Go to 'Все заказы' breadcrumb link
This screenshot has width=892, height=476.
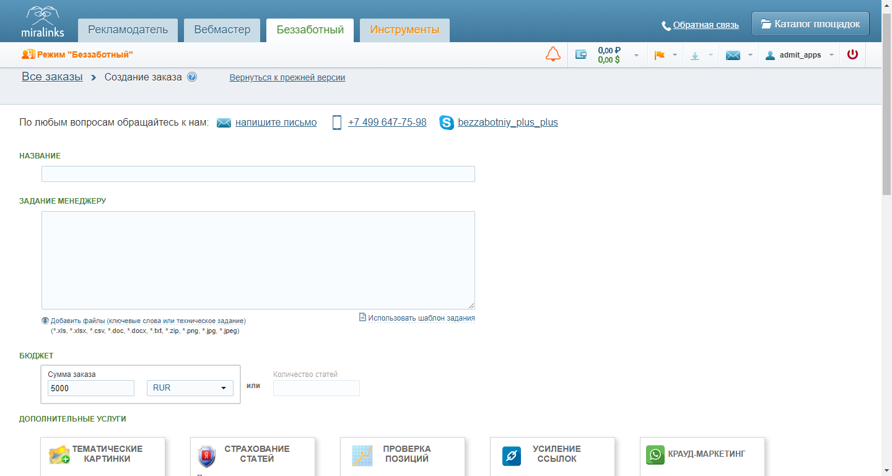click(x=52, y=77)
